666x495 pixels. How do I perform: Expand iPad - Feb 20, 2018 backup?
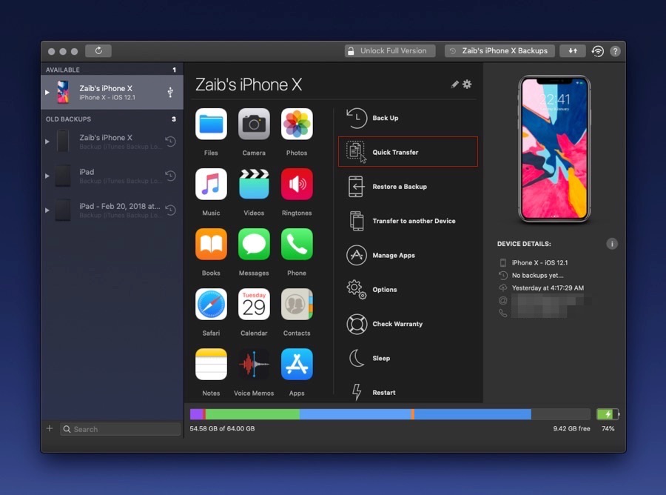47,210
